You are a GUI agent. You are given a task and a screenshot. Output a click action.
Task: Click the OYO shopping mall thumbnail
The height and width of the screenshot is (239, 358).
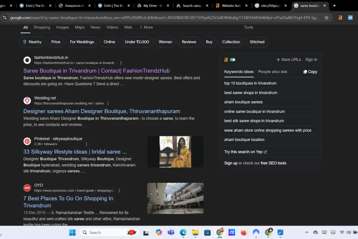[x=175, y=198]
